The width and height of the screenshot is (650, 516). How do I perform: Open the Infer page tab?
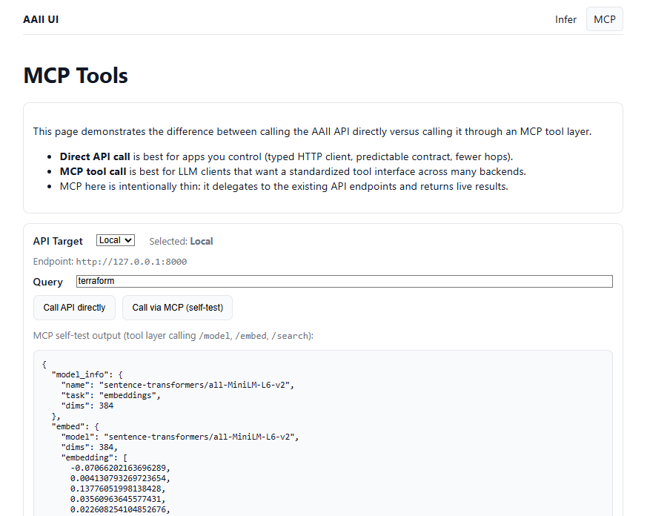[x=566, y=19]
